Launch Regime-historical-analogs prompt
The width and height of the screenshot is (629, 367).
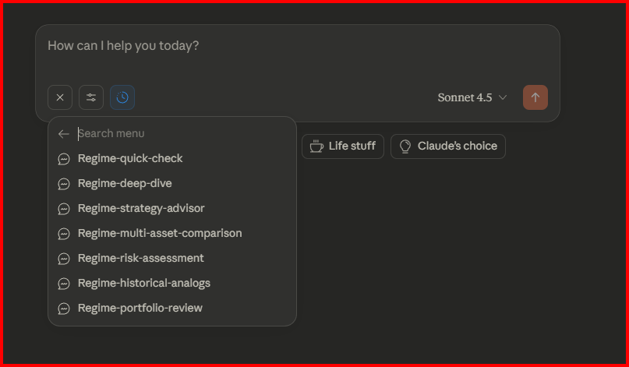(144, 283)
